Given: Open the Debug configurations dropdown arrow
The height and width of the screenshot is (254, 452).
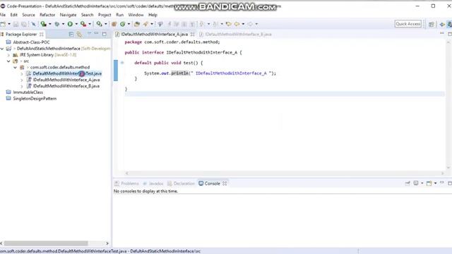Looking at the screenshot, I should pos(63,24).
